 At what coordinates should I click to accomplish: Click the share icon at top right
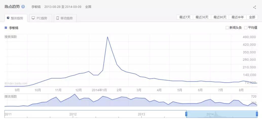click(254, 7)
